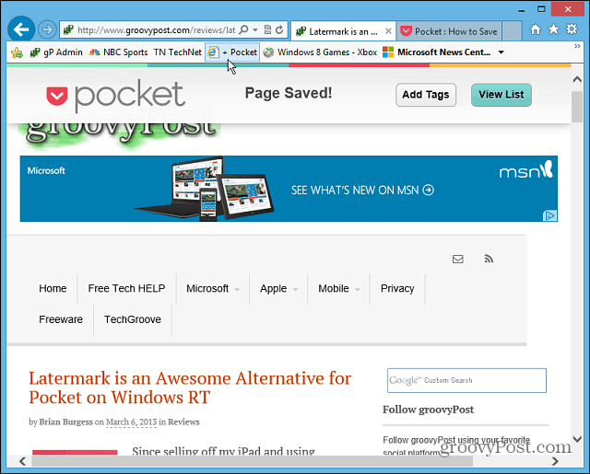Open Favorites with the star icon
This screenshot has height=474, width=590.
553,29
